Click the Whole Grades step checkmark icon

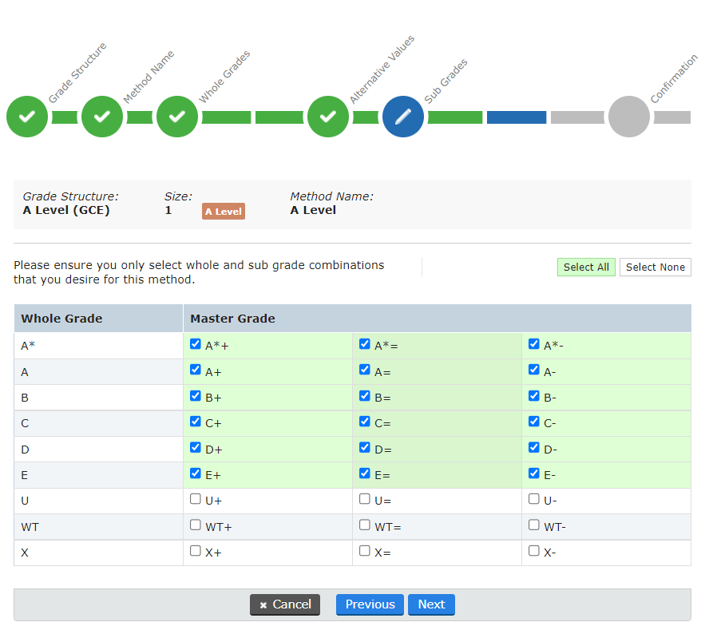[x=176, y=117]
